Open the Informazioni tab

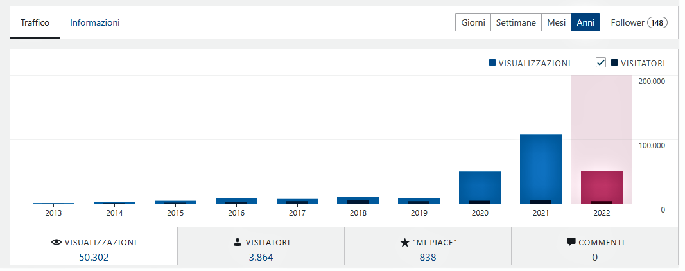coord(95,22)
